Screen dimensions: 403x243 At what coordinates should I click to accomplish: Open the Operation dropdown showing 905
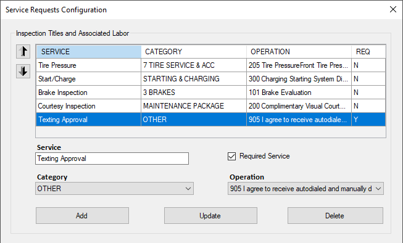(305, 189)
